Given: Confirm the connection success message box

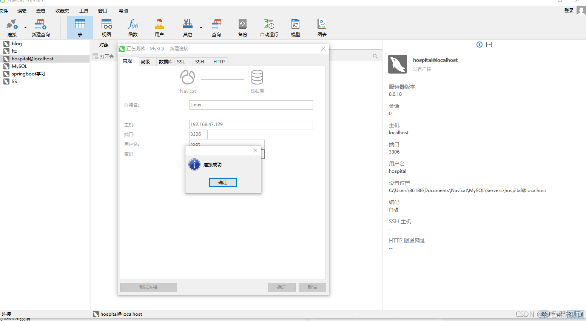Looking at the screenshot, I should [x=223, y=183].
